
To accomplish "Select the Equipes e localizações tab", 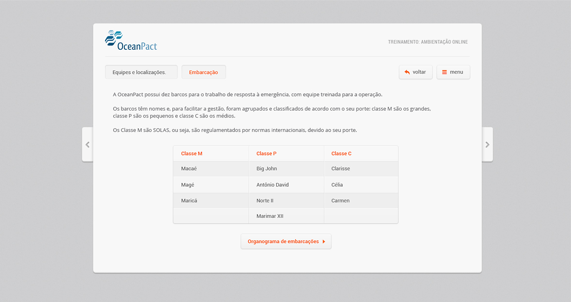I will pos(141,72).
